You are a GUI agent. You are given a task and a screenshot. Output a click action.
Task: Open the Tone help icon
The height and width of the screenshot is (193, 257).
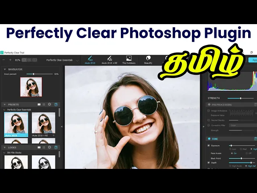pyautogui.click(x=255, y=139)
